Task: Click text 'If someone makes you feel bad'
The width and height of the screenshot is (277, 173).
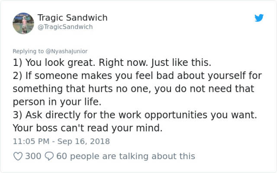Action: pyautogui.click(x=100, y=75)
